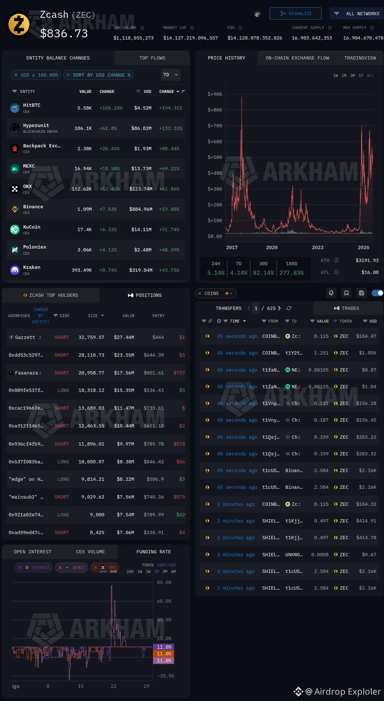Set funding rate range to 6M
This screenshot has height=701, width=384.
point(173,571)
